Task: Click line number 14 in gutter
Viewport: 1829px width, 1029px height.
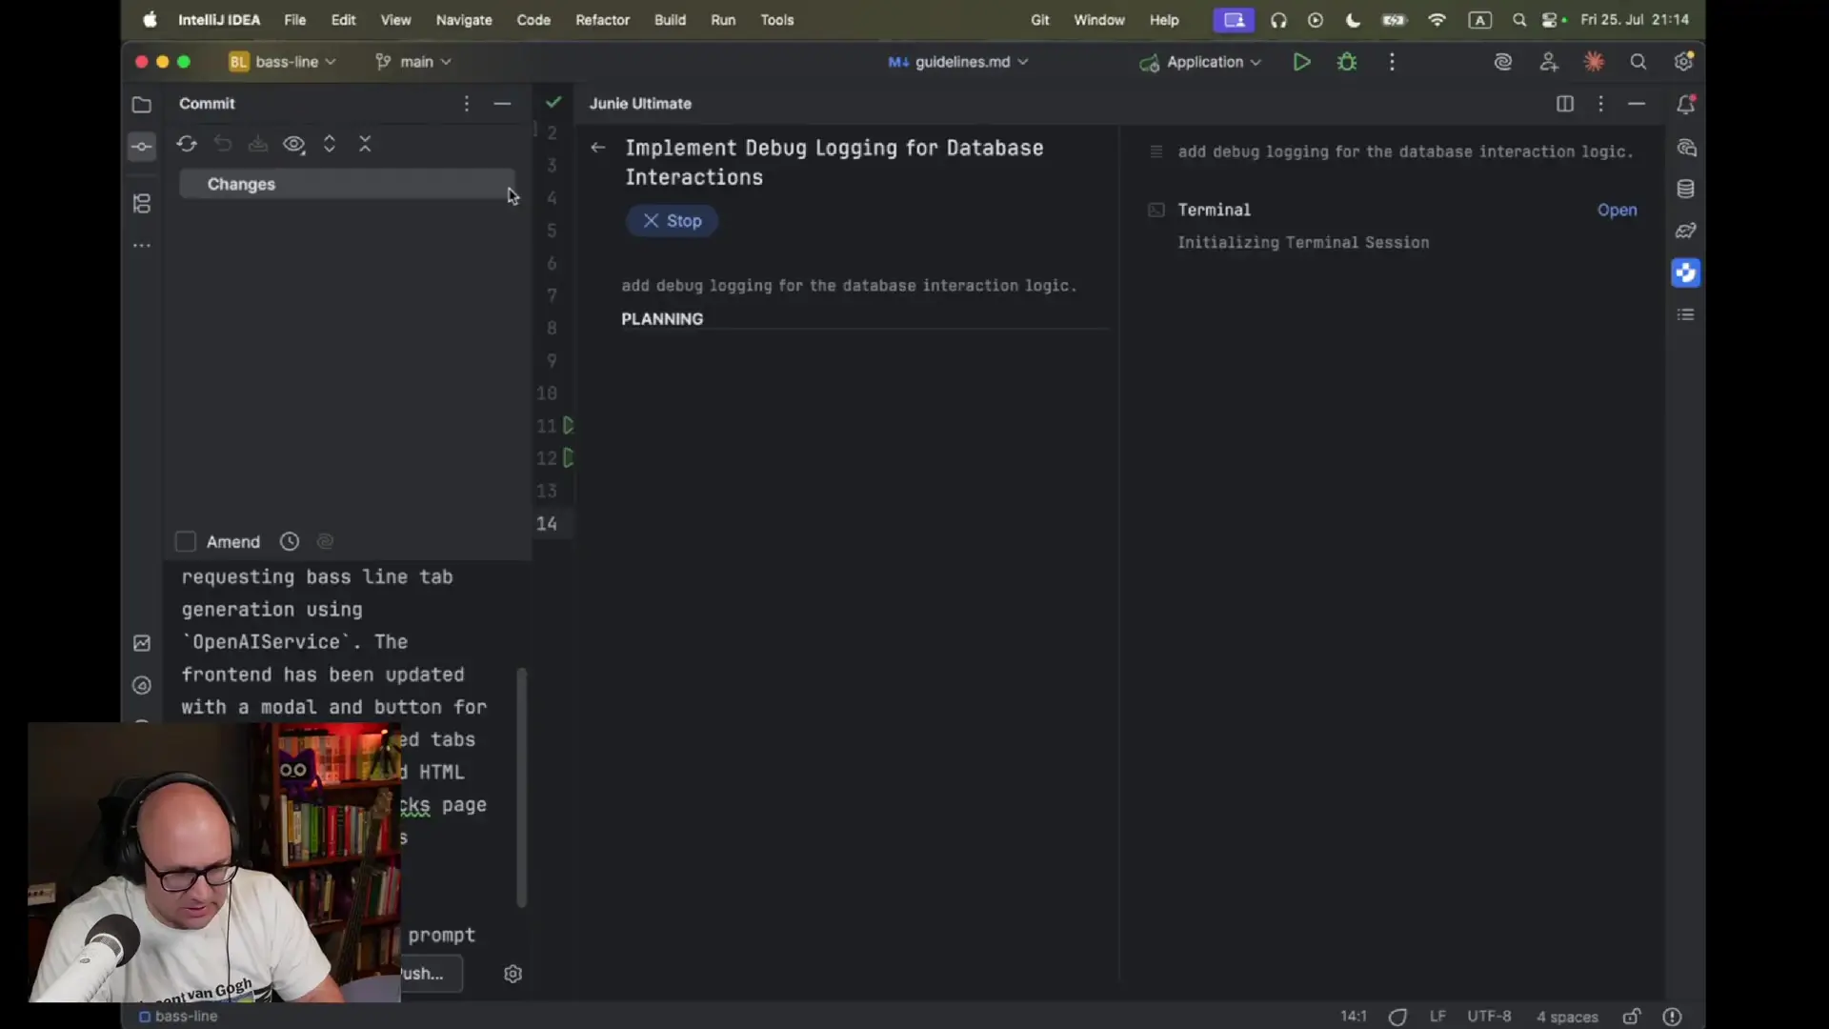Action: (547, 524)
